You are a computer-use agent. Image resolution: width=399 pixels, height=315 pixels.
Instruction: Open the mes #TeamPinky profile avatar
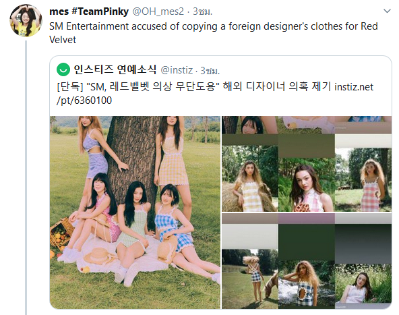tap(26, 20)
